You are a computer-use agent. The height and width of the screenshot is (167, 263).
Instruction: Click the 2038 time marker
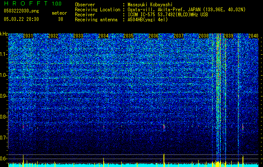coord(204,36)
